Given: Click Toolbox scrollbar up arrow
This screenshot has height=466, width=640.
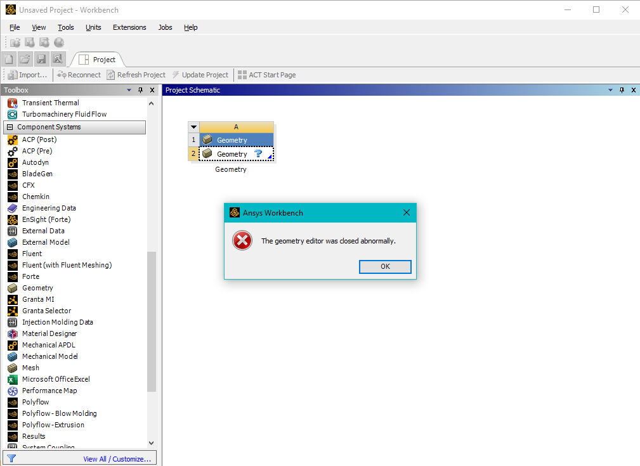Looking at the screenshot, I should [152, 103].
